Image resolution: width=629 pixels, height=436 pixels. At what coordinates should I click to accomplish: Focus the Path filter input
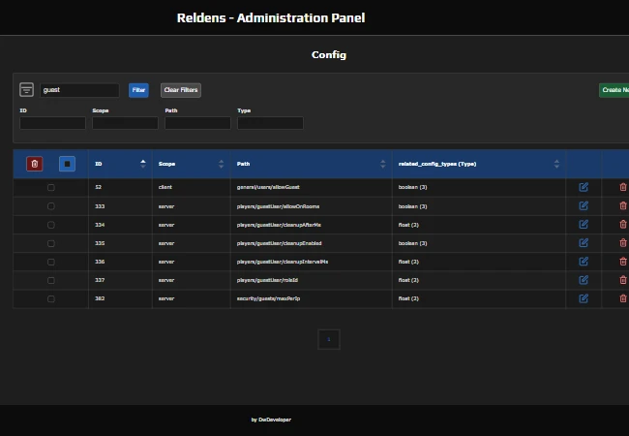[197, 123]
